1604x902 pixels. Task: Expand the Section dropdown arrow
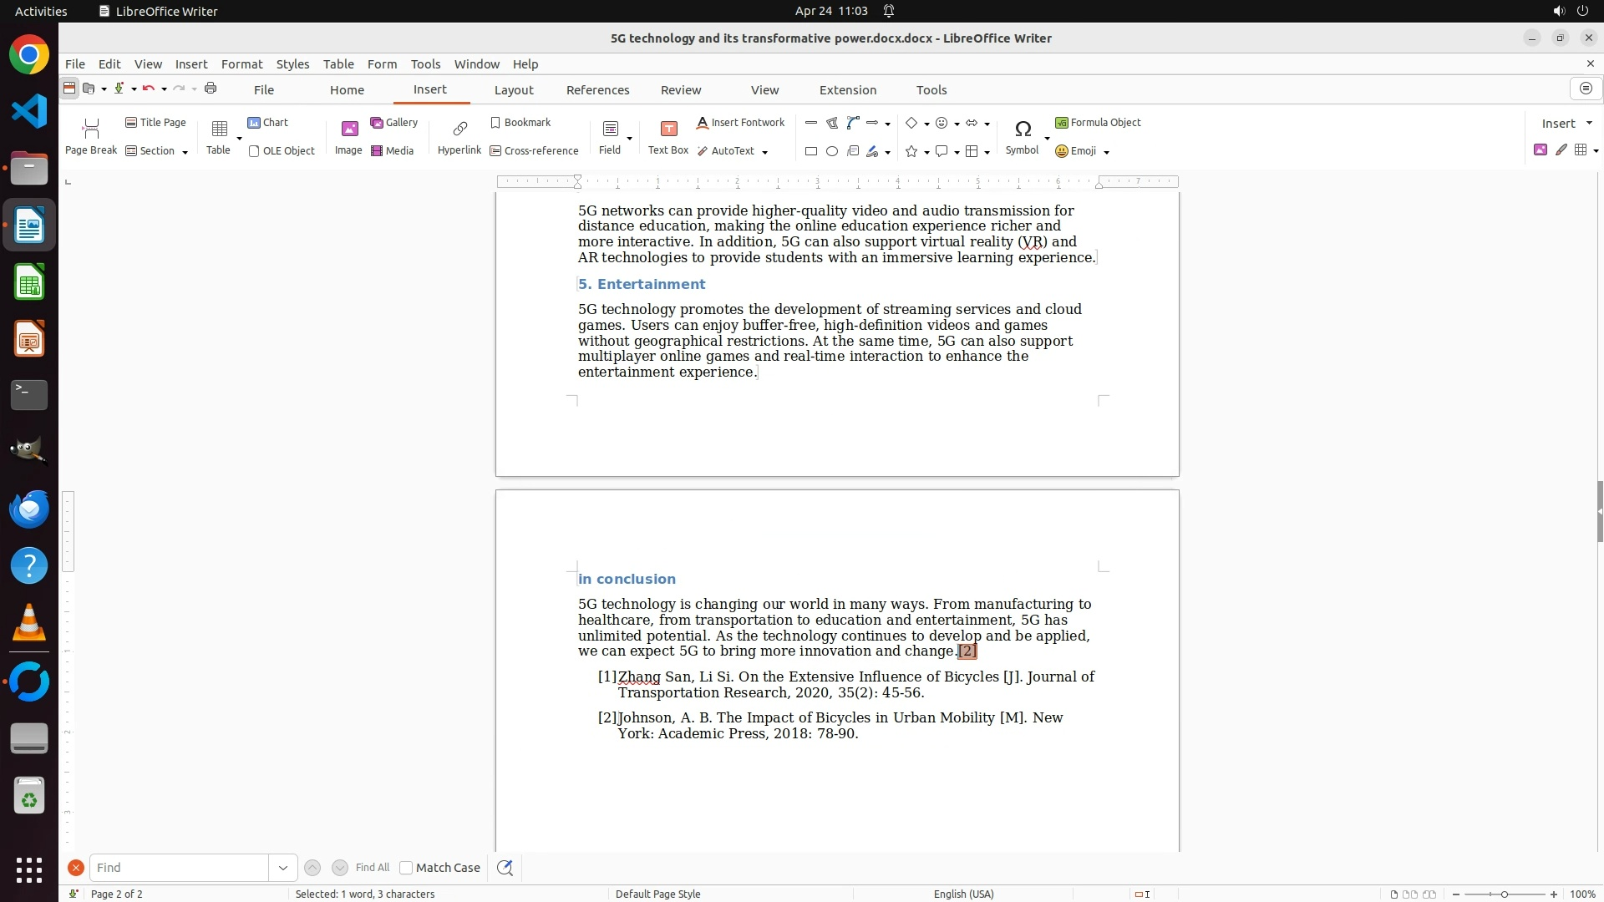[185, 151]
